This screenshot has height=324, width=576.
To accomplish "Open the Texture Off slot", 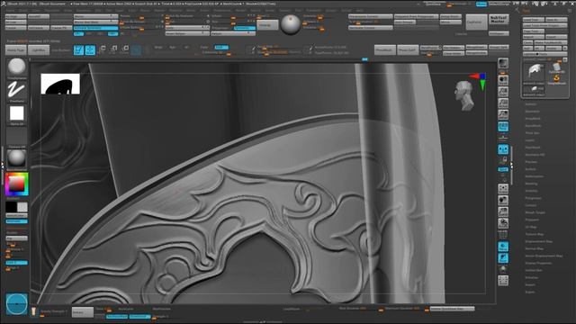I will pos(16,137).
